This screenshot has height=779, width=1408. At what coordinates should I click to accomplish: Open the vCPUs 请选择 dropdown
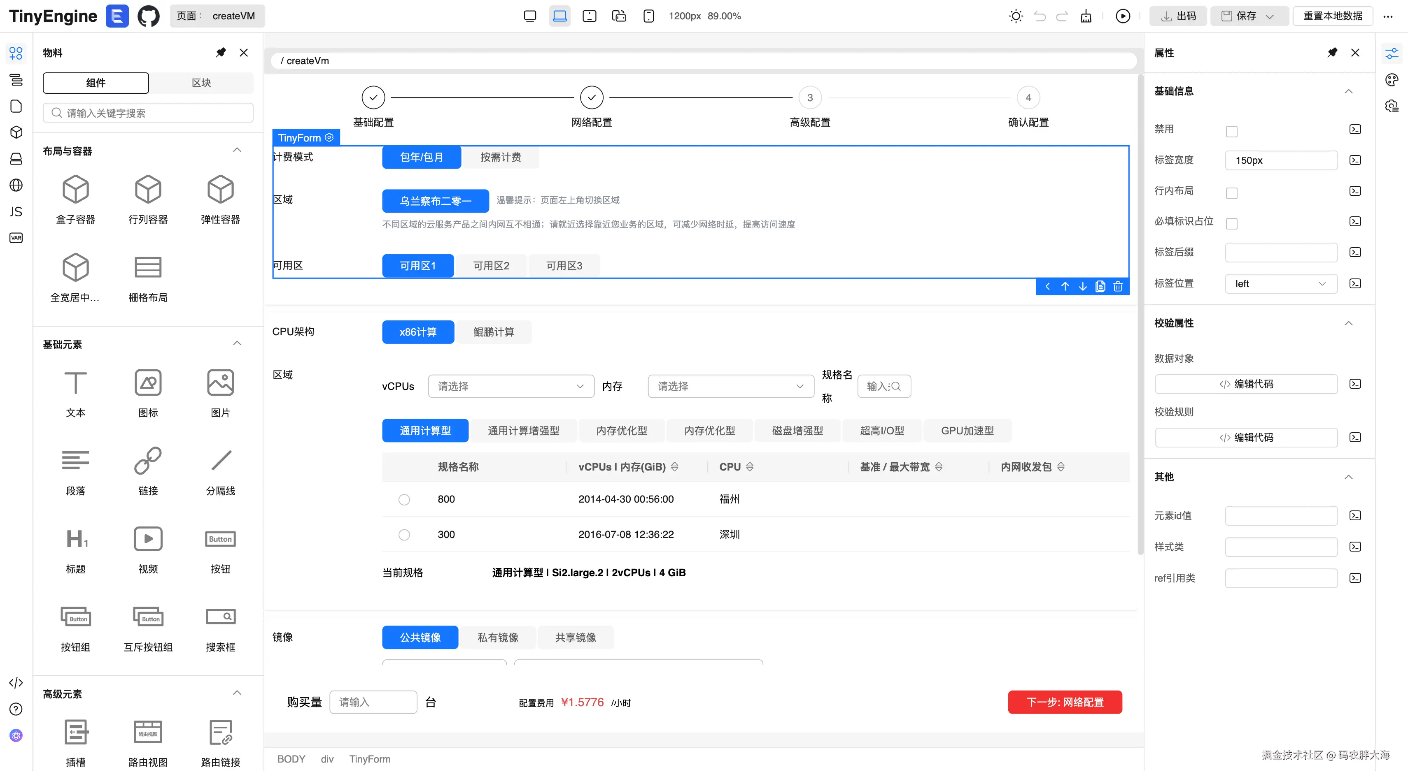pos(511,387)
